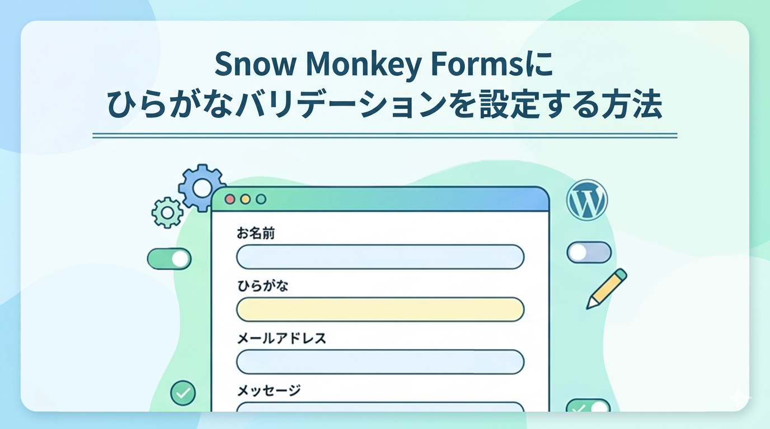The height and width of the screenshot is (429, 770).
Task: Click the お名前 field label
Action: 256,233
